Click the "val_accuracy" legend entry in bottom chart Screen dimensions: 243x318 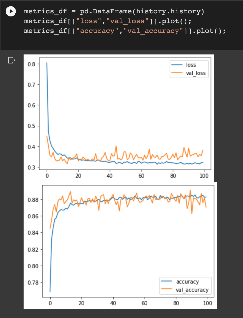tap(185, 290)
